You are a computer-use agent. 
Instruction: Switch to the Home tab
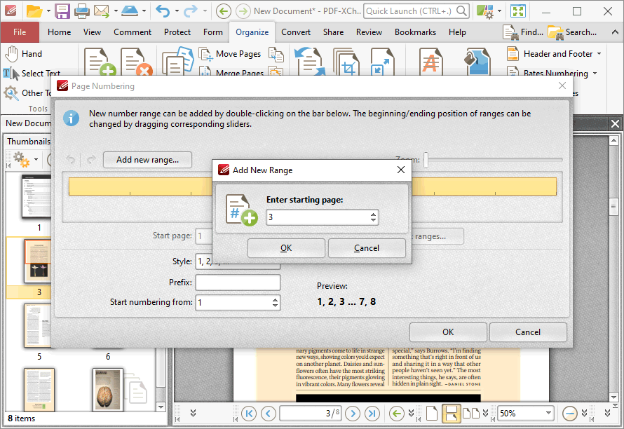point(60,32)
